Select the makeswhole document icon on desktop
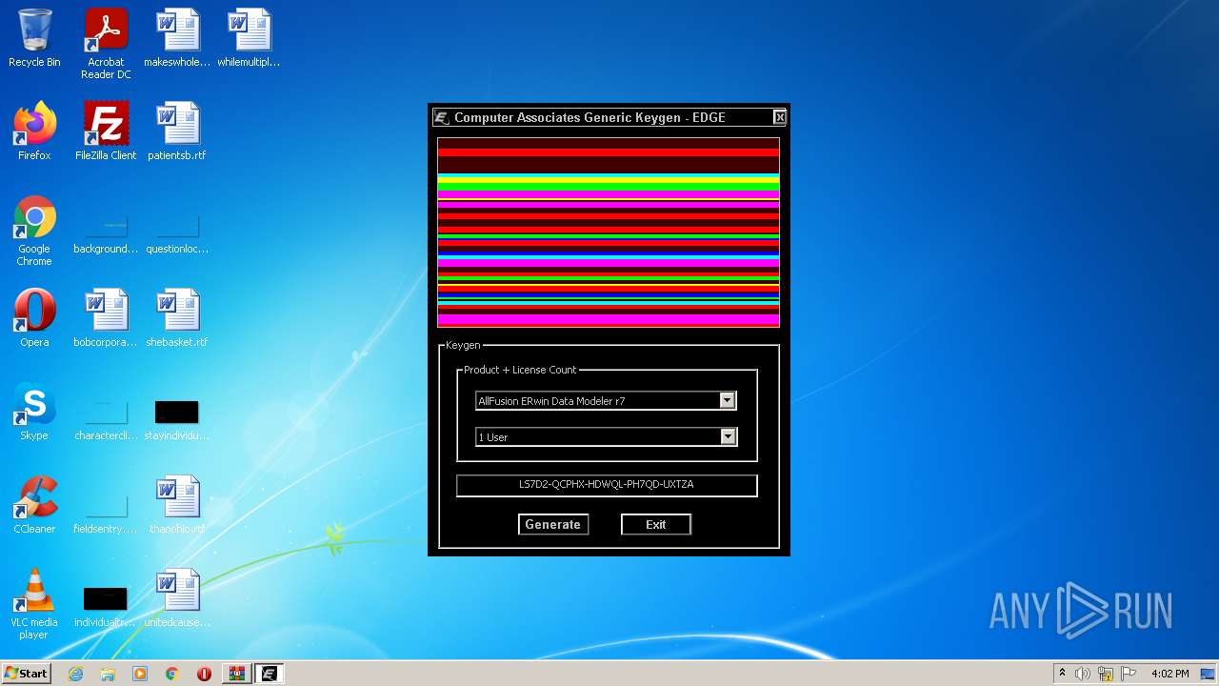This screenshot has width=1219, height=686. click(177, 38)
